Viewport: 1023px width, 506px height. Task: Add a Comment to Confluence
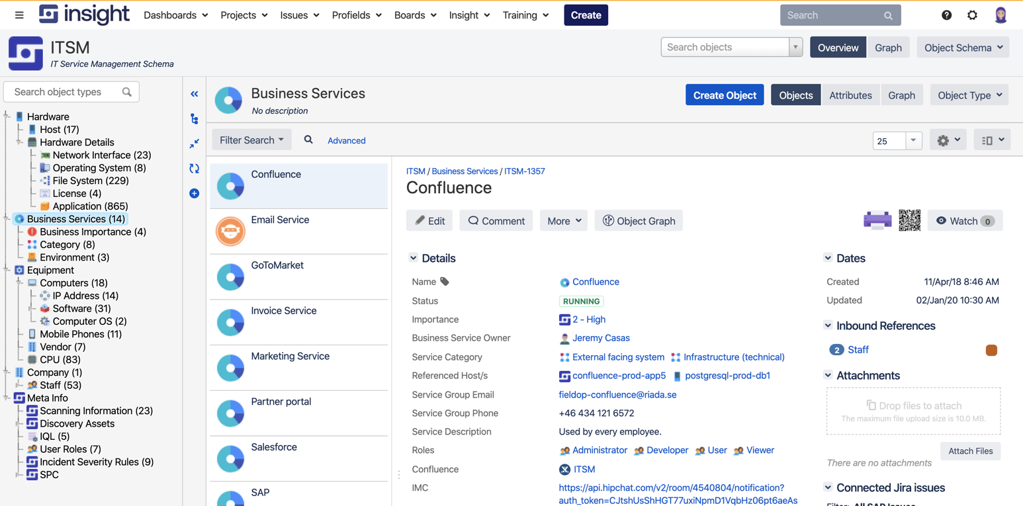pos(496,221)
